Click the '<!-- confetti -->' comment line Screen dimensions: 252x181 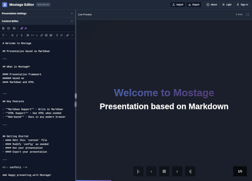pyautogui.click(x=15, y=168)
